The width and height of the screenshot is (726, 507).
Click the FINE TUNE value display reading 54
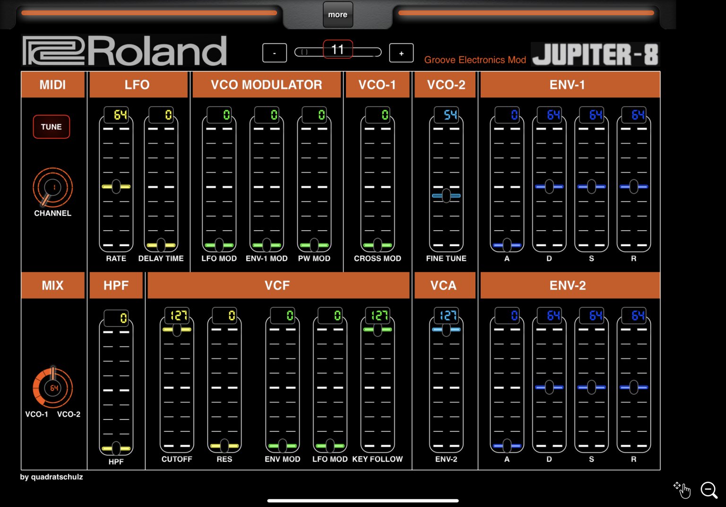[446, 115]
